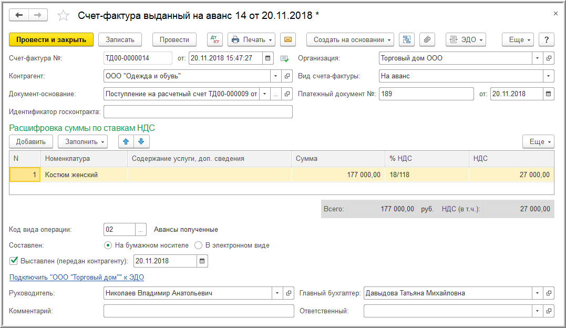Add a table row with Добавить
This screenshot has height=328, width=566.
[30, 141]
